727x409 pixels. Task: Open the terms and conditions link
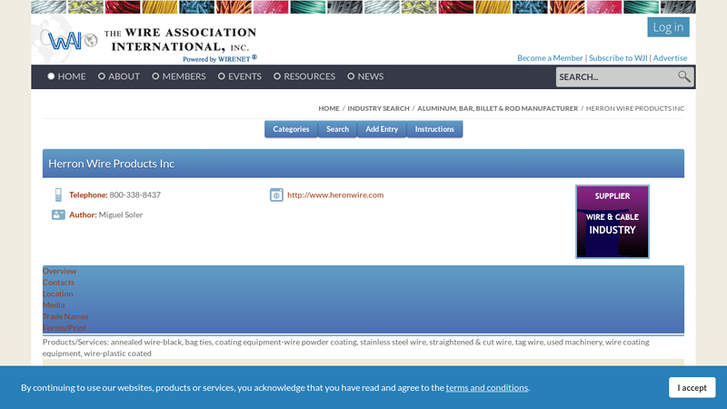[487, 388]
